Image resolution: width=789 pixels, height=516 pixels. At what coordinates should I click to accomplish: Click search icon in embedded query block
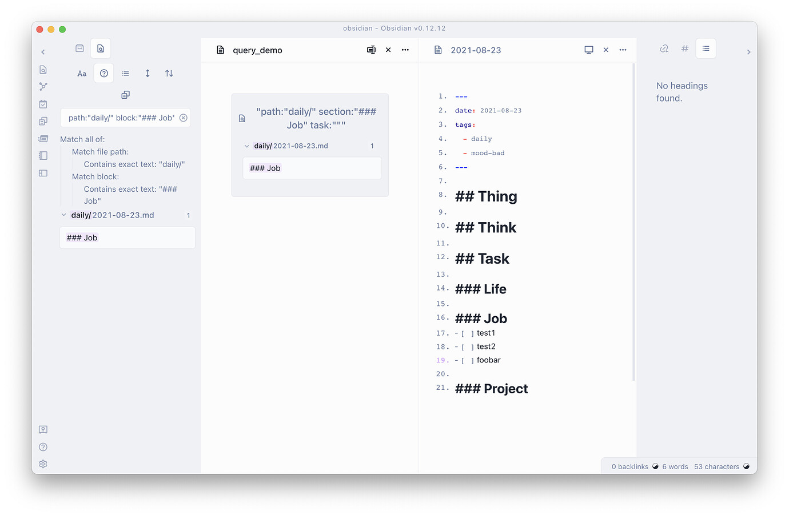[x=242, y=118]
